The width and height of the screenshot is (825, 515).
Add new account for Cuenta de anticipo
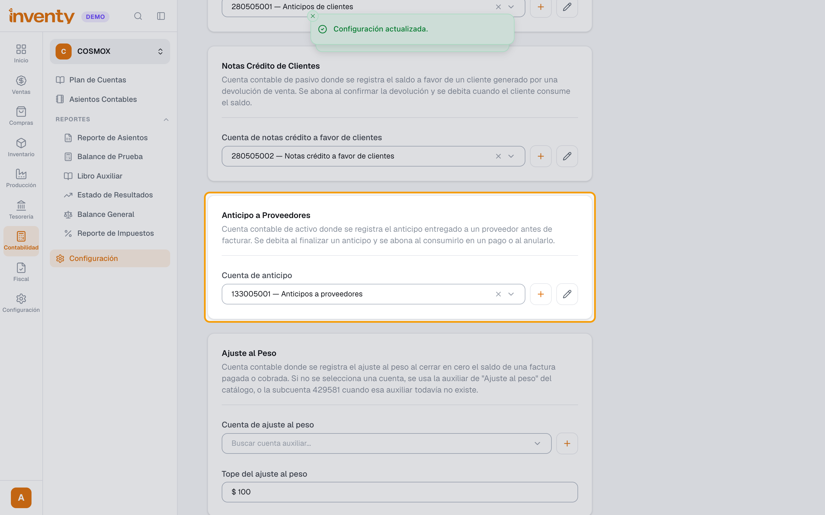541,294
